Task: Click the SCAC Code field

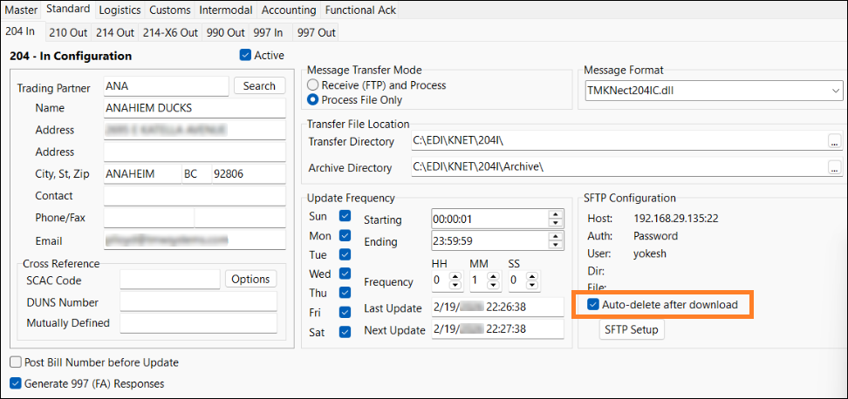Action: coord(170,280)
